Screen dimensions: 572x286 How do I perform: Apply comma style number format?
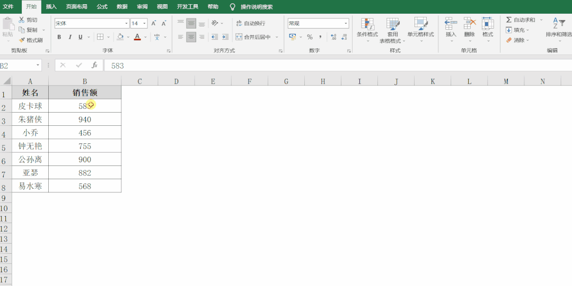click(x=320, y=37)
